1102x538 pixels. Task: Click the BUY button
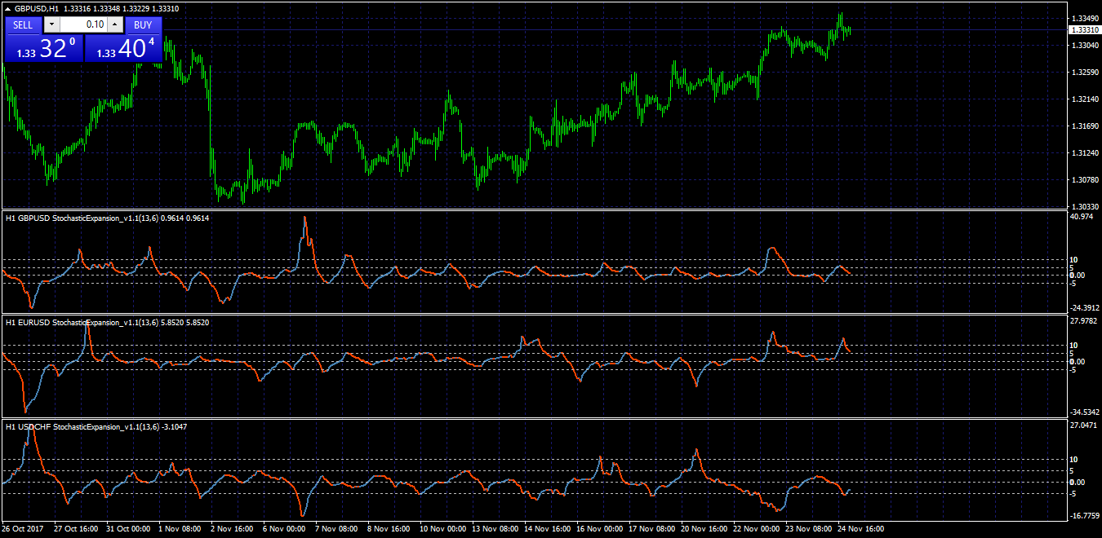coord(143,24)
